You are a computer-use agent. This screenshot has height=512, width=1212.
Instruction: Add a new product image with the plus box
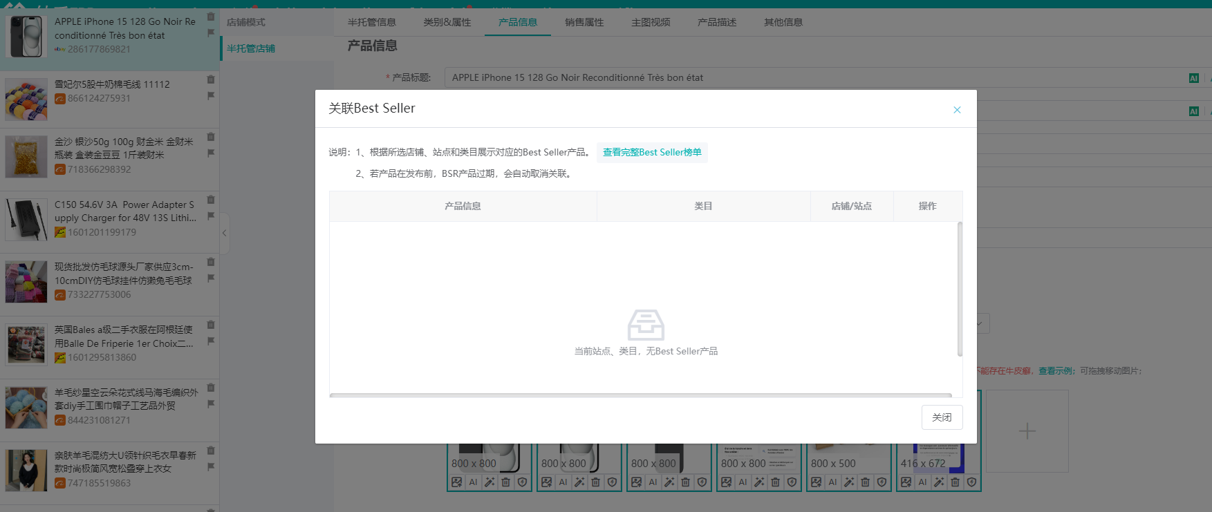pyautogui.click(x=1027, y=431)
